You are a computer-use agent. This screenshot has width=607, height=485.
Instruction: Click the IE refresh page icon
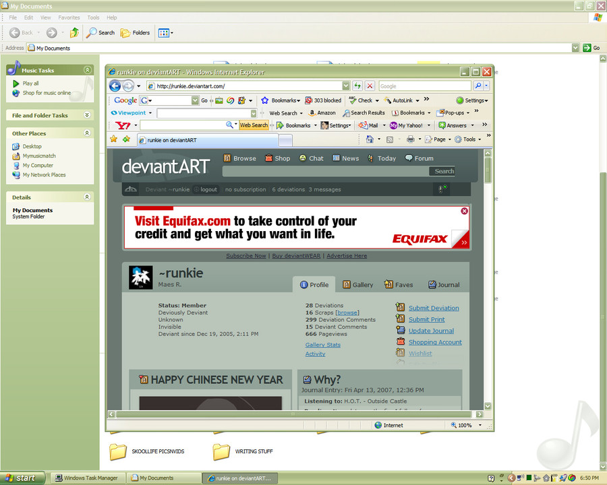357,86
